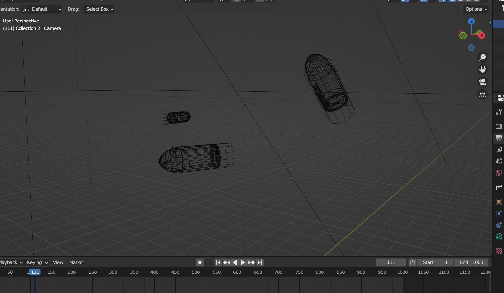504x293 pixels.
Task: Click frame 500 on the timeline ruler
Action: (x=196, y=272)
